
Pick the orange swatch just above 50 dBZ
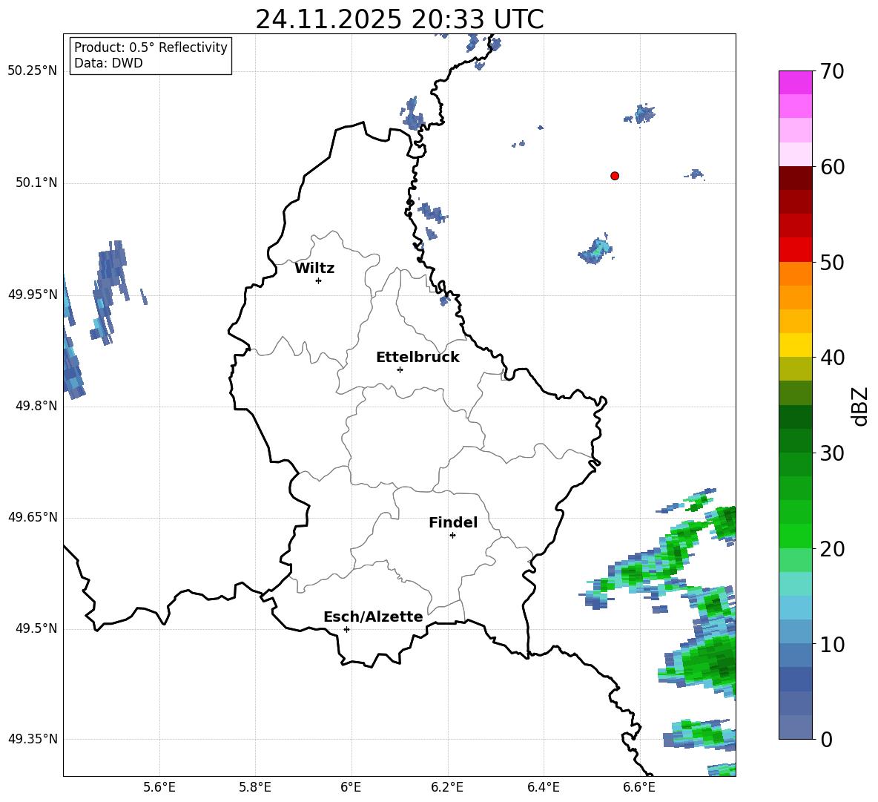pos(795,273)
